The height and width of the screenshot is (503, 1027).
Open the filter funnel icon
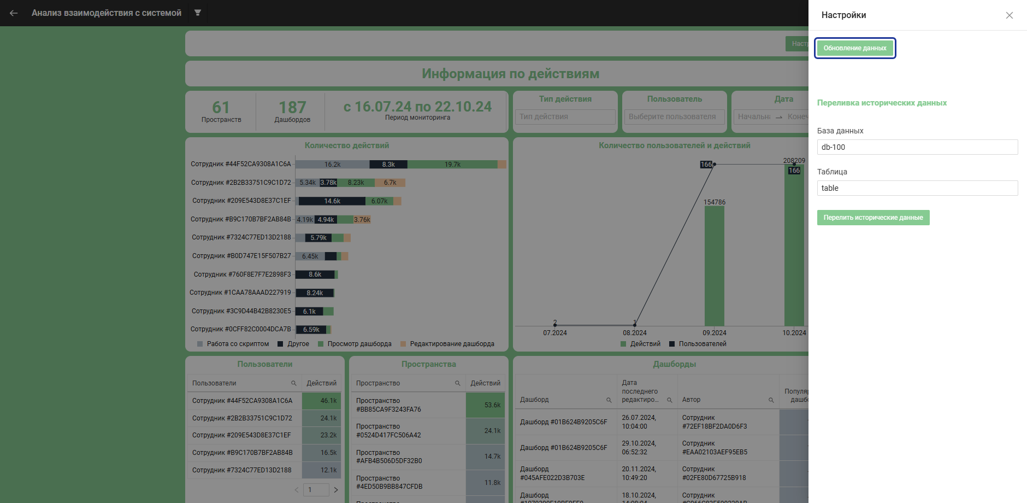[x=198, y=13]
